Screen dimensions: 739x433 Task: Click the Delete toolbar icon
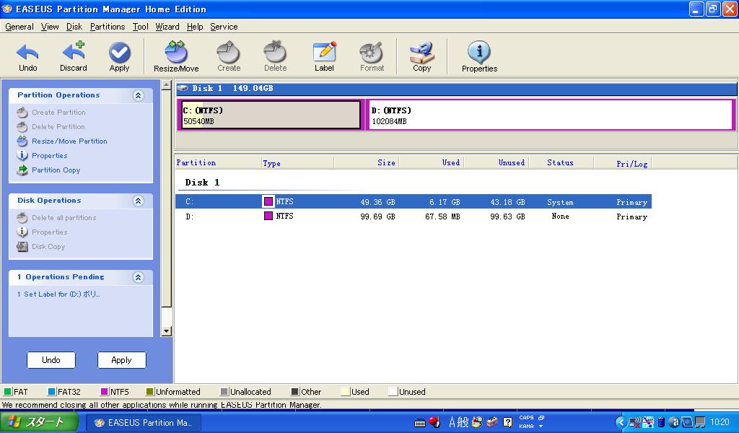click(x=275, y=56)
